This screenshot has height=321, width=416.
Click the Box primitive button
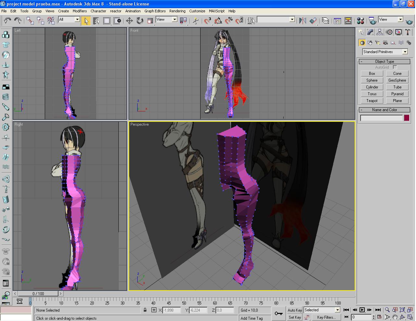point(372,74)
